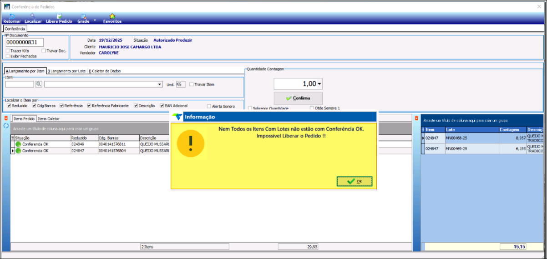Screen dimensions: 547x259
Task: Click the Retornar toolbar icon
Action: (11, 16)
